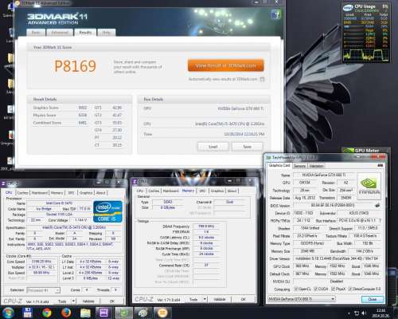
Task: Expand GPU selector dropdown GTX 660 Ti
Action: [333, 299]
